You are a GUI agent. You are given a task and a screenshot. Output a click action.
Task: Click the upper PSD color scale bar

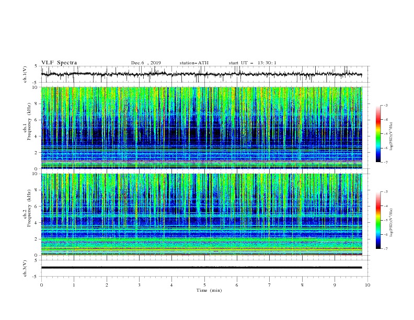[x=378, y=133]
